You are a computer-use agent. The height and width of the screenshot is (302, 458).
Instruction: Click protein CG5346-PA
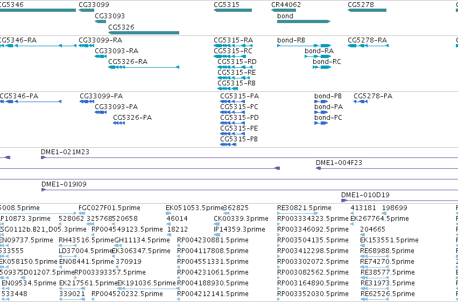click(19, 96)
